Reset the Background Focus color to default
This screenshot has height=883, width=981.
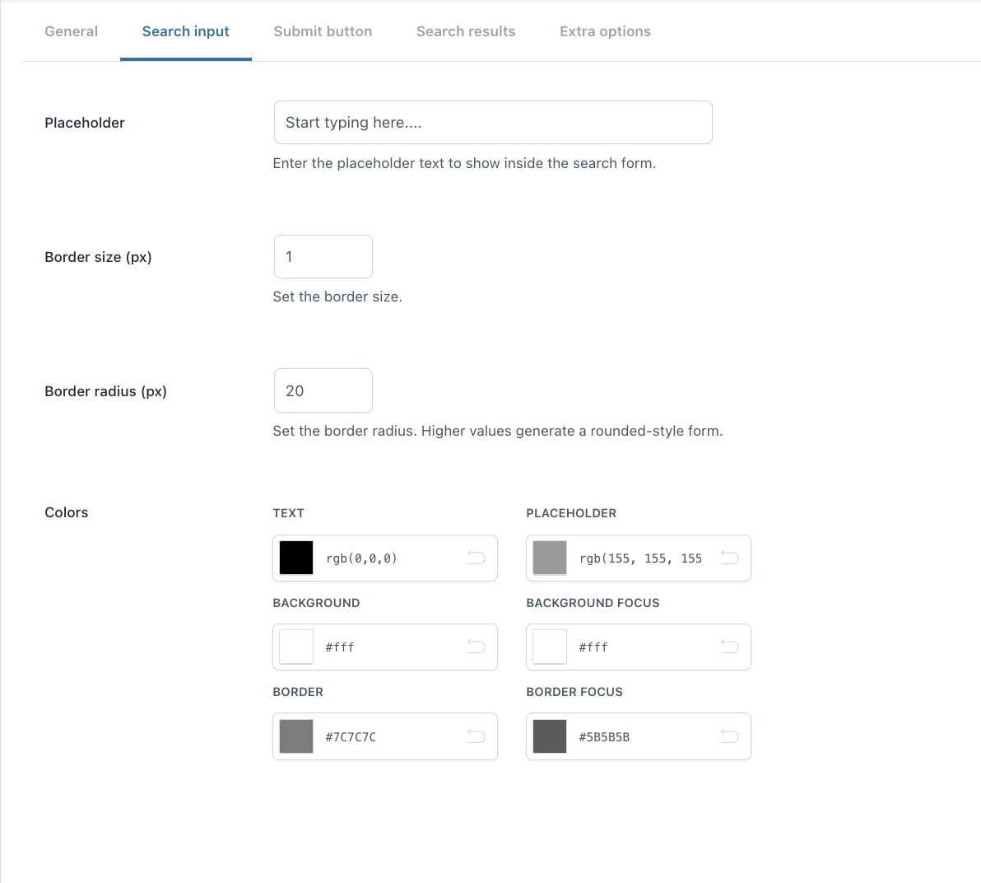point(729,647)
